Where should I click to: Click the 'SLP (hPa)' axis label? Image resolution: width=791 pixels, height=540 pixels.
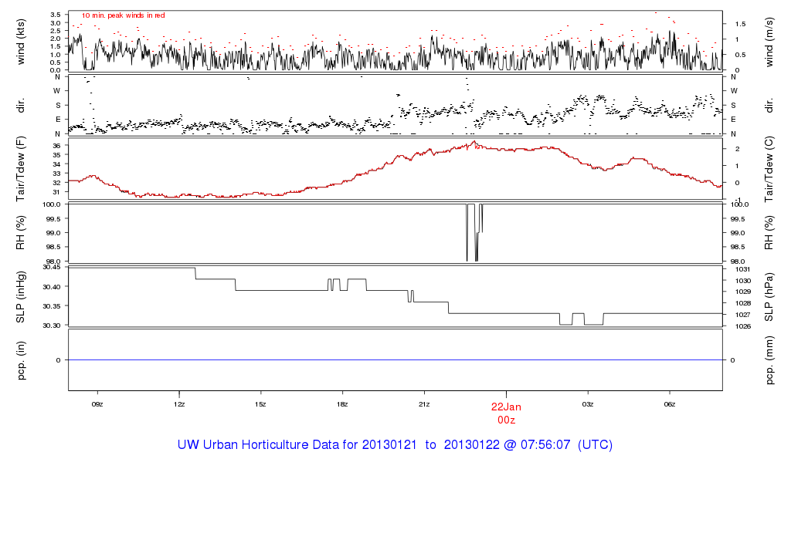point(769,297)
